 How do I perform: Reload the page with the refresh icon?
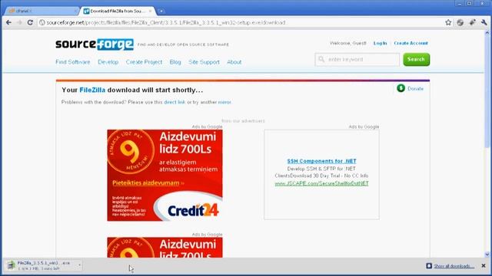coord(30,22)
